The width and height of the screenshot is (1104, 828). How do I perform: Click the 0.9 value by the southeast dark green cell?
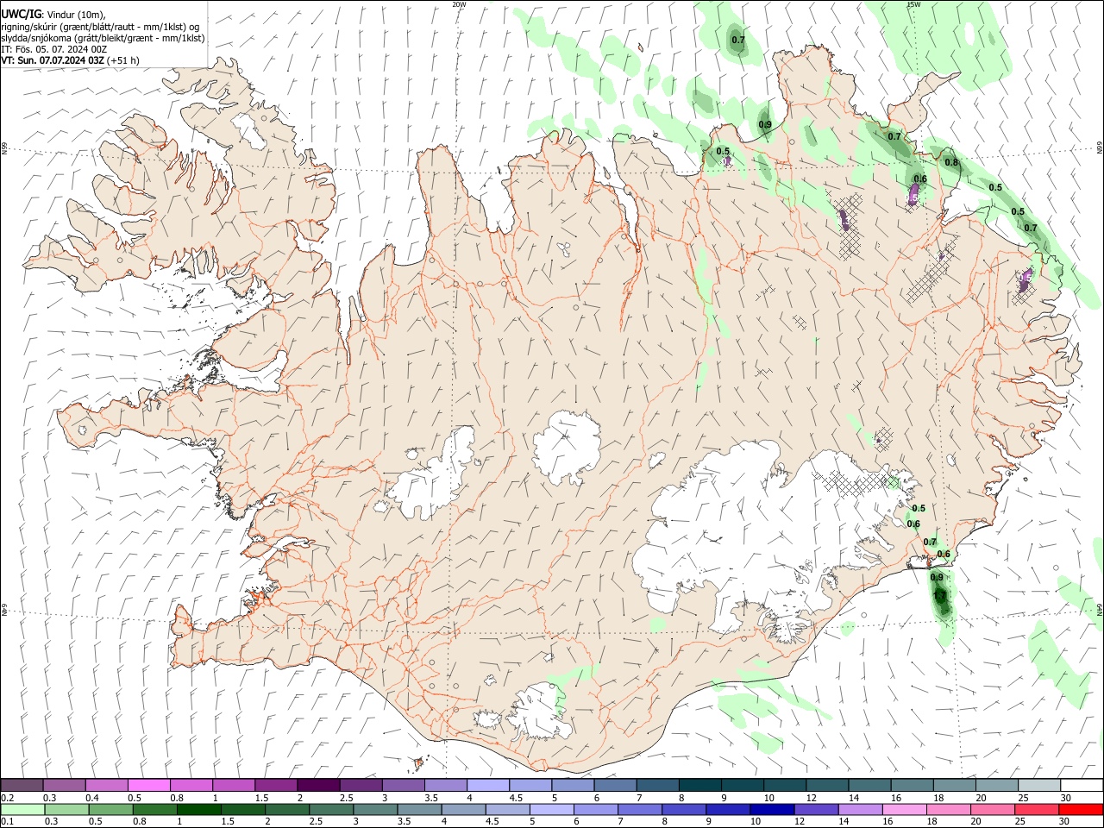pos(937,577)
